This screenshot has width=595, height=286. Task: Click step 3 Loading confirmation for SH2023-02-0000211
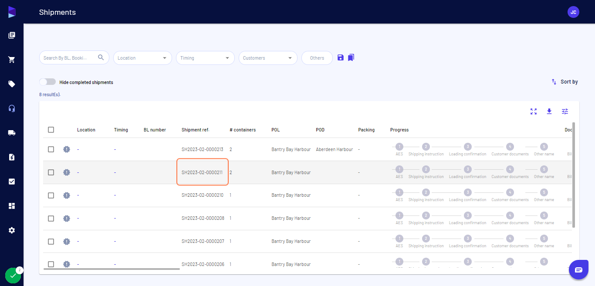click(467, 170)
